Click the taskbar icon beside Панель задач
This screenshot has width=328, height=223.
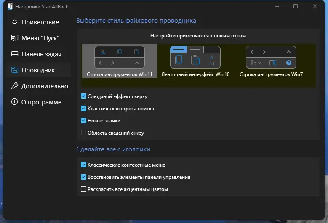tap(14, 54)
